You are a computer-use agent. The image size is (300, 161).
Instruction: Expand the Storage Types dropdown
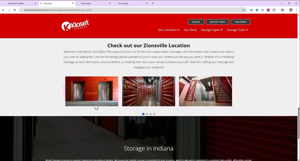[211, 30]
